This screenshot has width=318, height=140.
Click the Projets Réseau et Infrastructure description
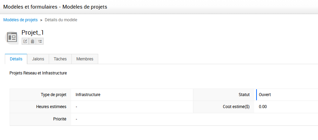tap(38, 73)
